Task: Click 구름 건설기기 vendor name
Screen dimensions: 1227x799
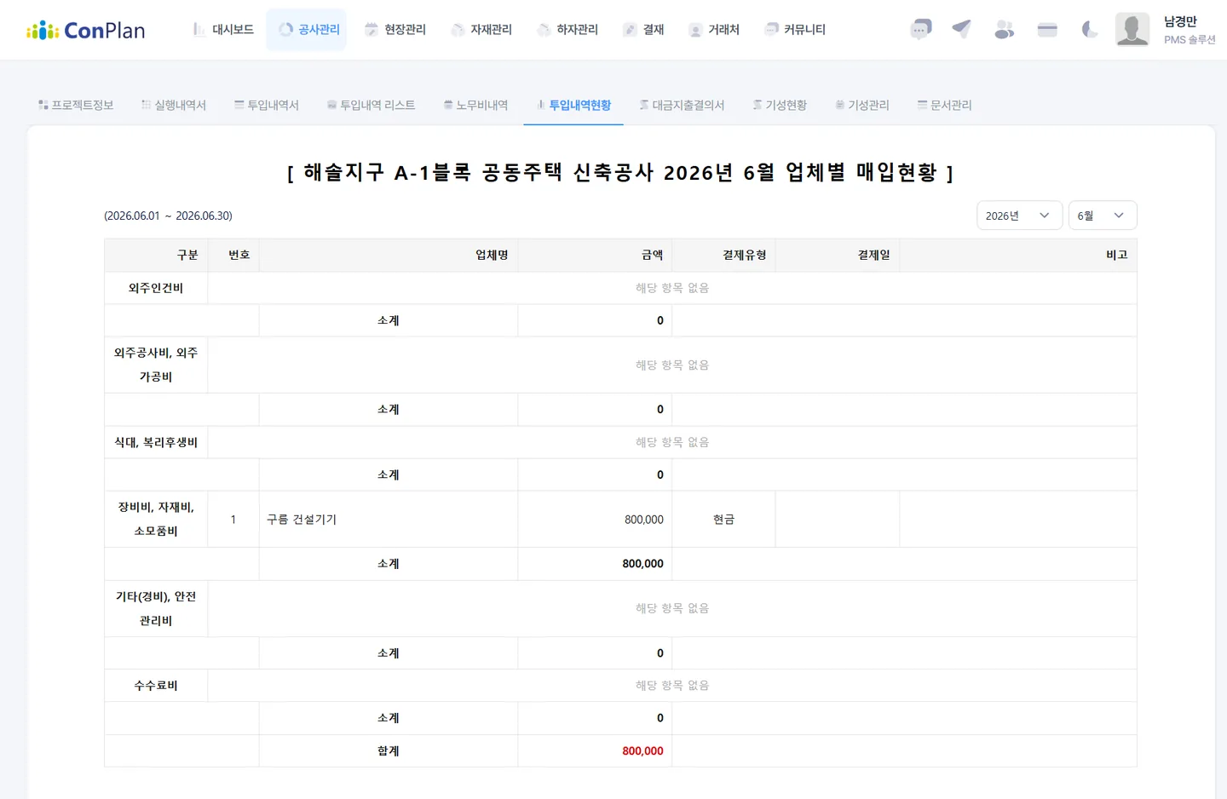Action: [302, 520]
